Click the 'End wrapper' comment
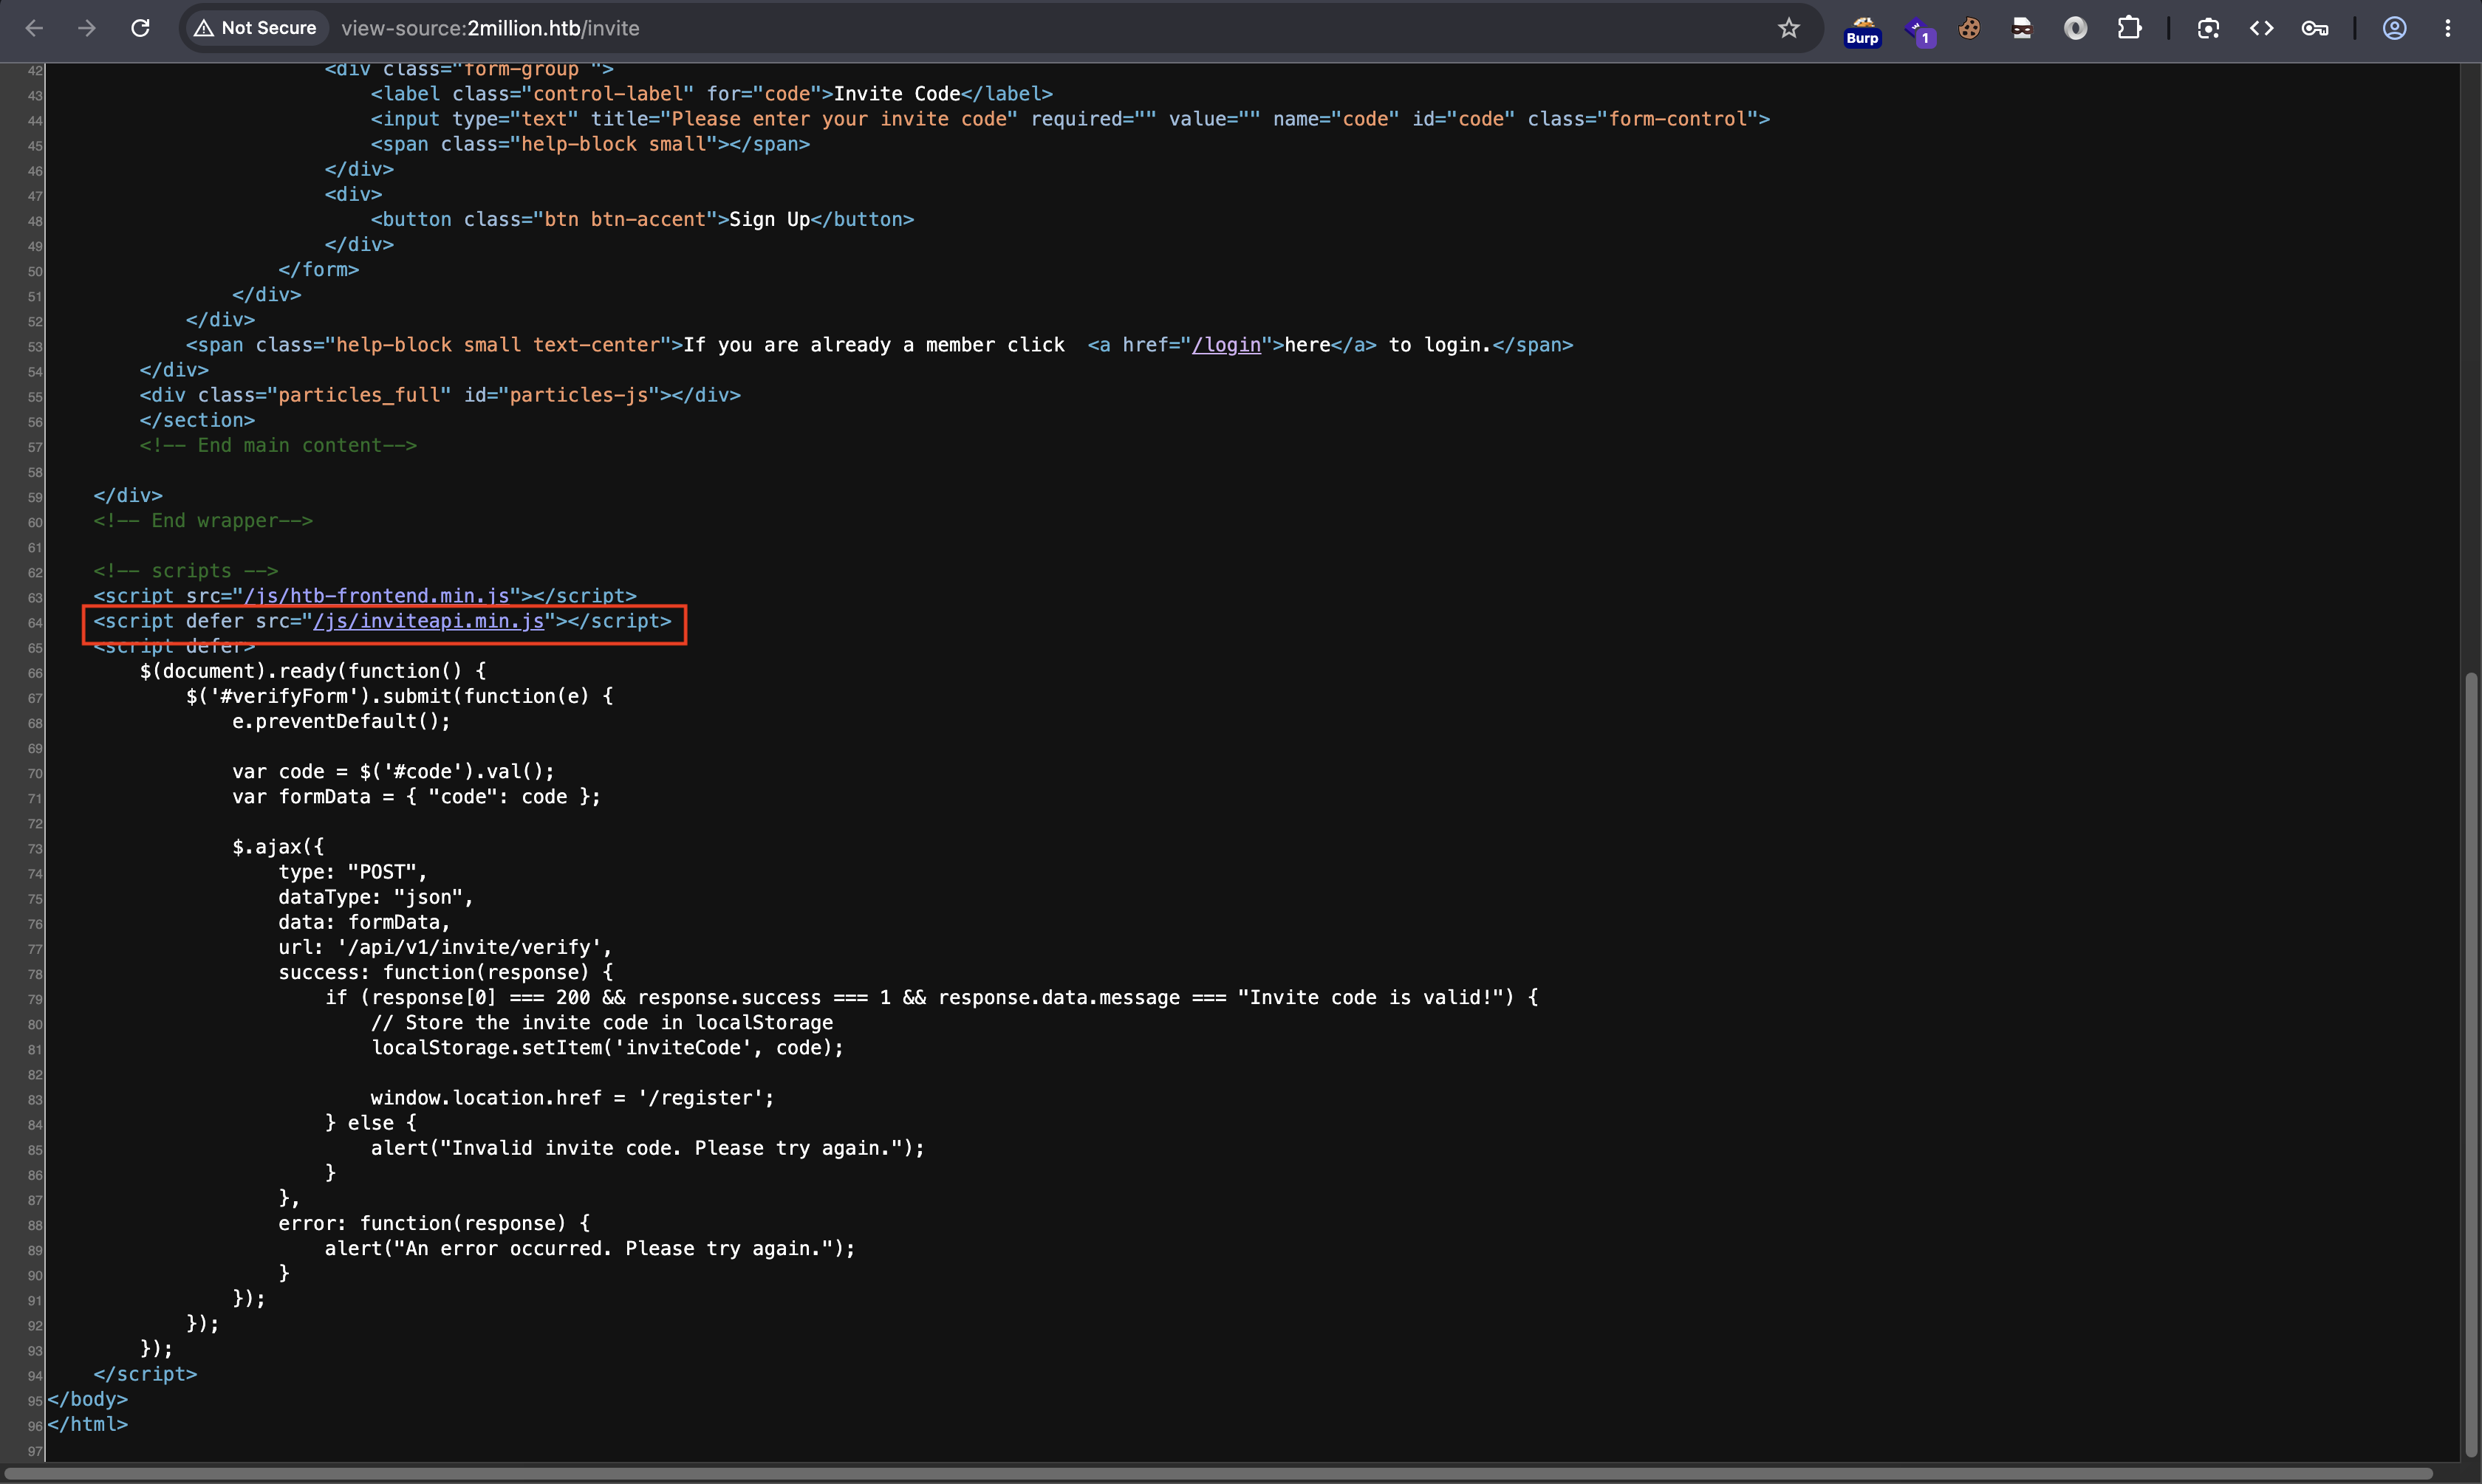The image size is (2482, 1484). (203, 521)
